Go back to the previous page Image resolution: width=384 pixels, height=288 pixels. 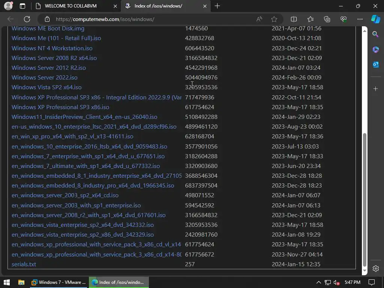coord(10,19)
